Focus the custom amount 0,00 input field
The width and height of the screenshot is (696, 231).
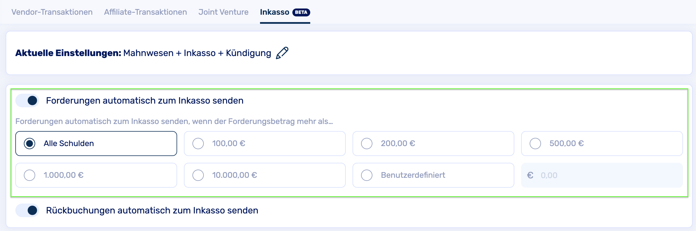point(607,175)
